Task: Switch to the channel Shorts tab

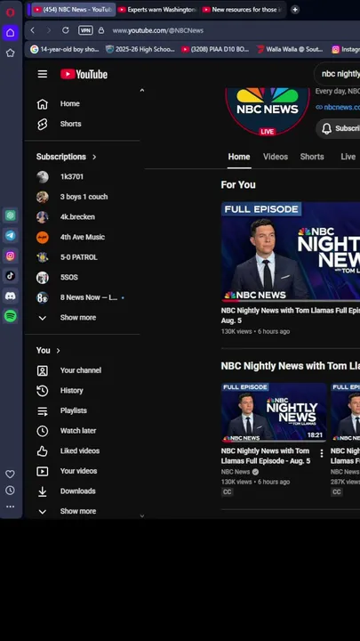Action: click(x=312, y=157)
